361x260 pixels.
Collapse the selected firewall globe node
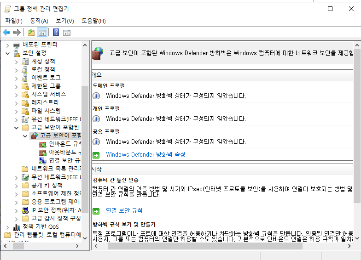(25, 136)
